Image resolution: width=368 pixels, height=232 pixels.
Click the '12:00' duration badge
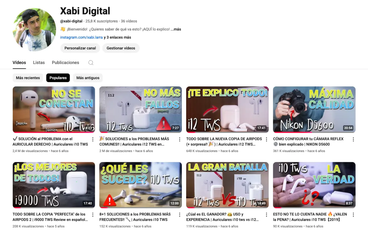tap(174, 203)
